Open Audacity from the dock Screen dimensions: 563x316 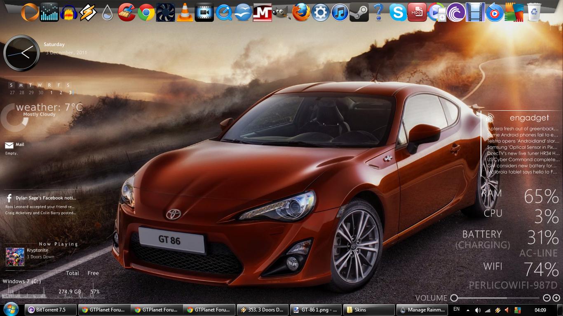coord(69,13)
